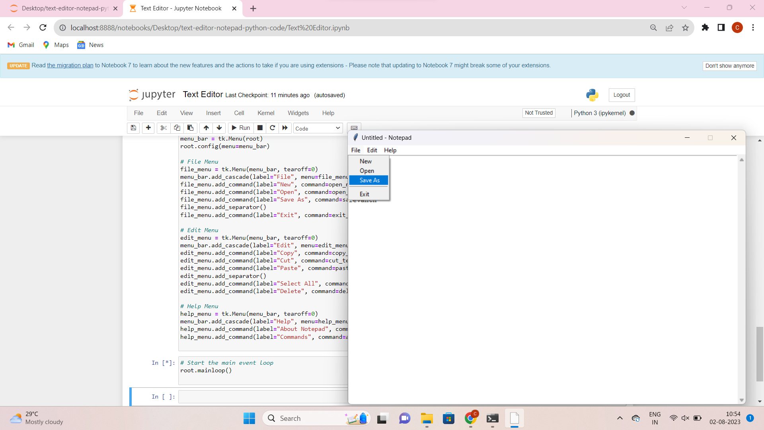The width and height of the screenshot is (764, 430).
Task: Select Save As in Notepad menu
Action: click(368, 180)
